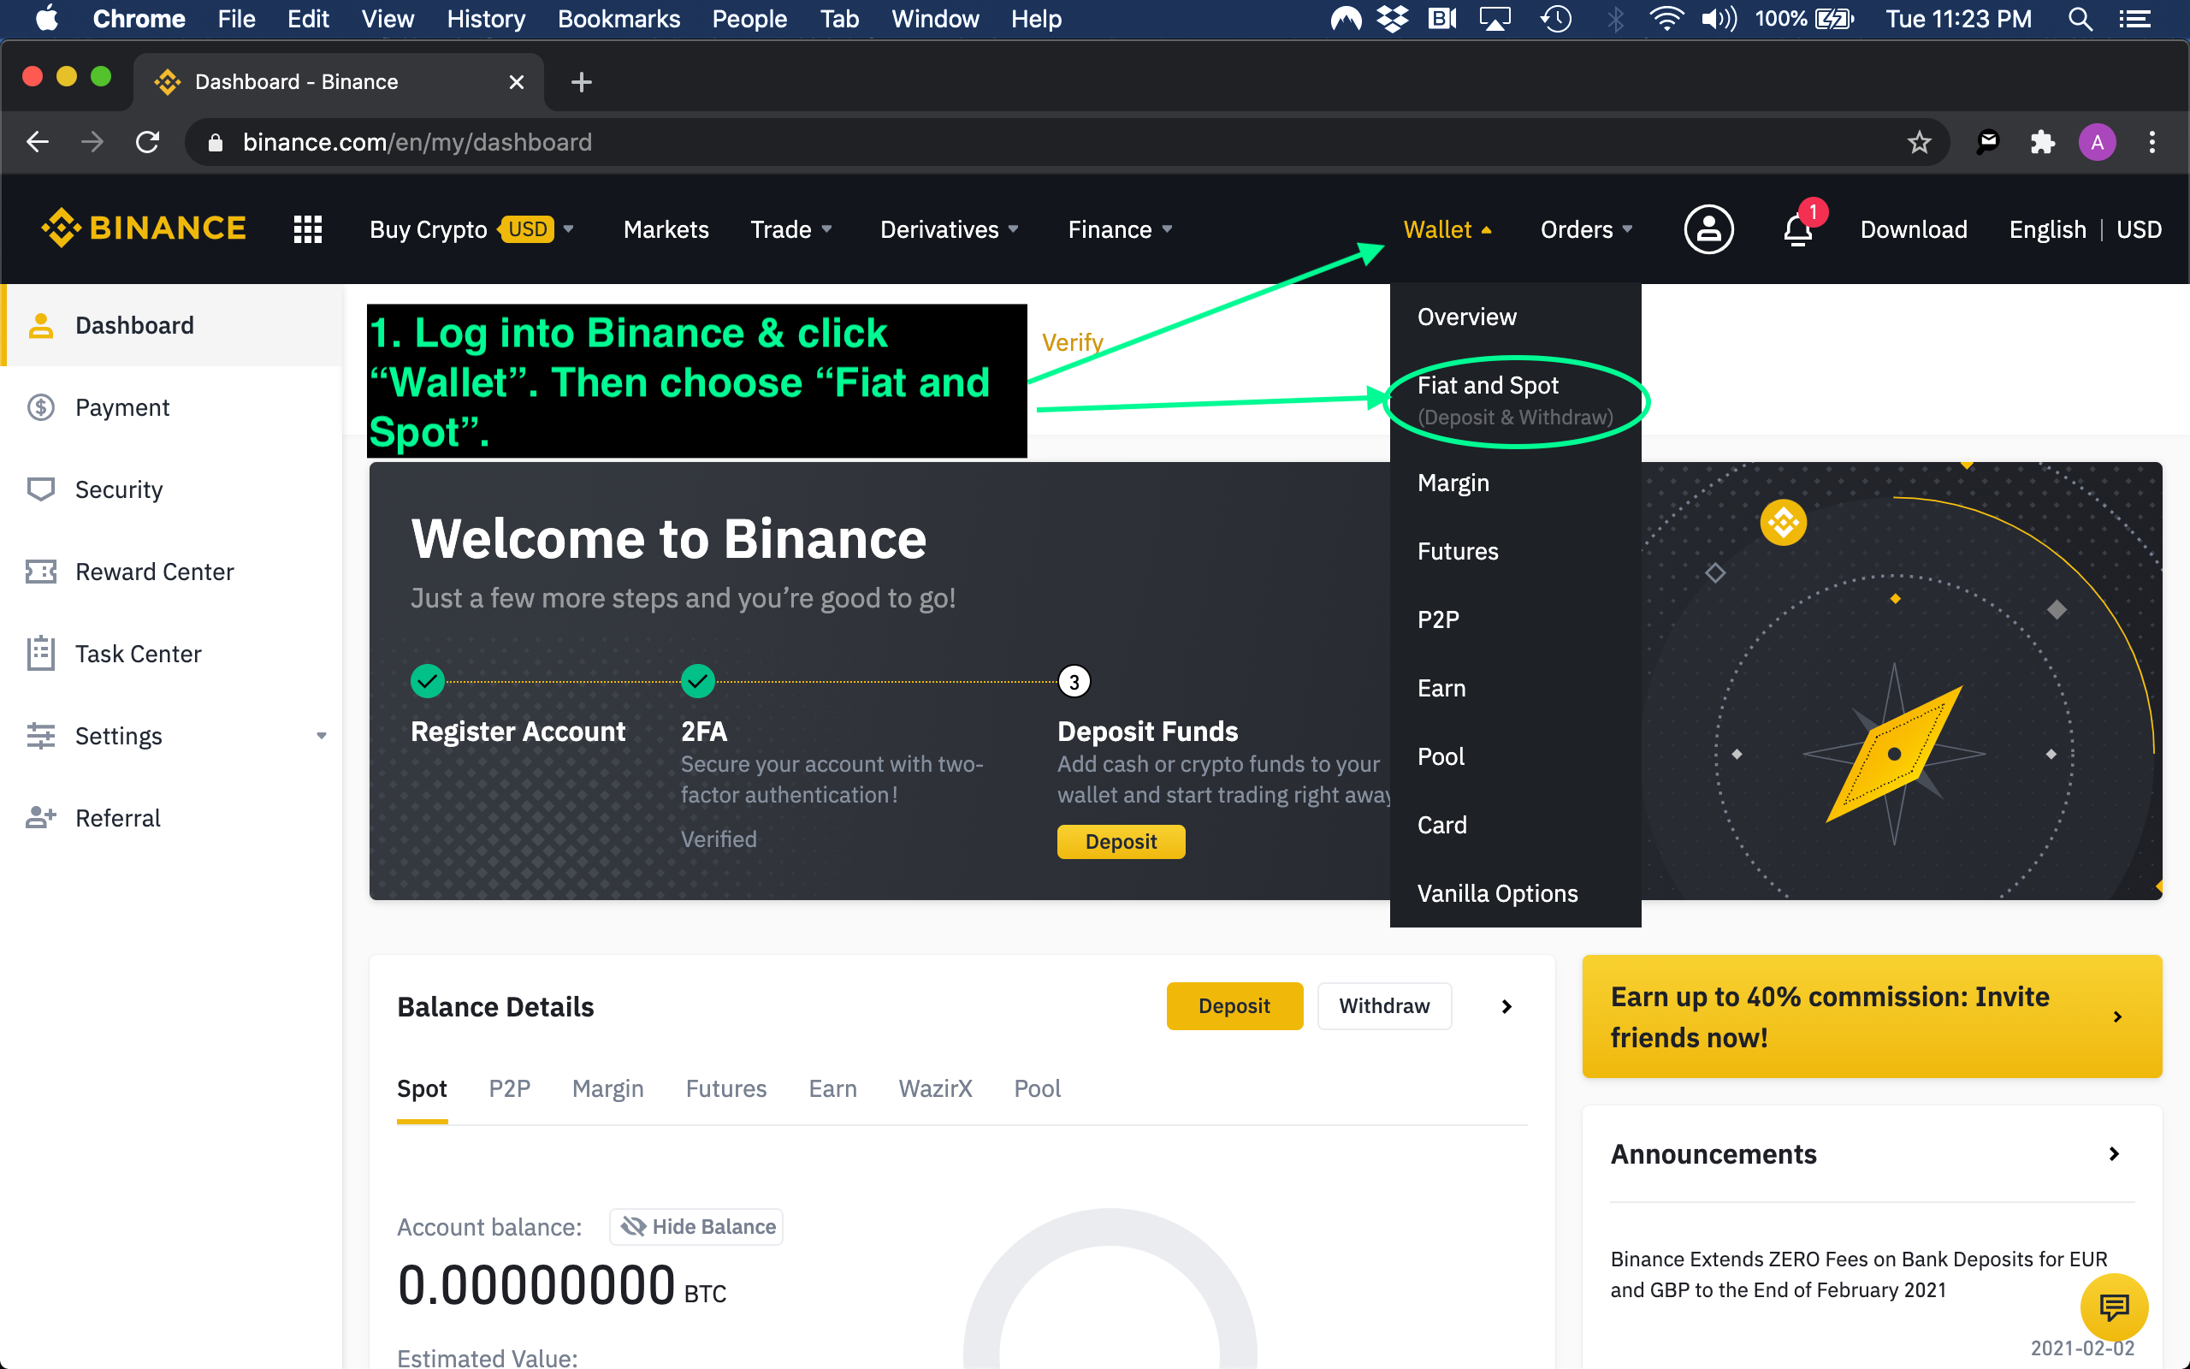Bookmark this page with star icon
Screen dimensions: 2190x1369
[x=1920, y=142]
